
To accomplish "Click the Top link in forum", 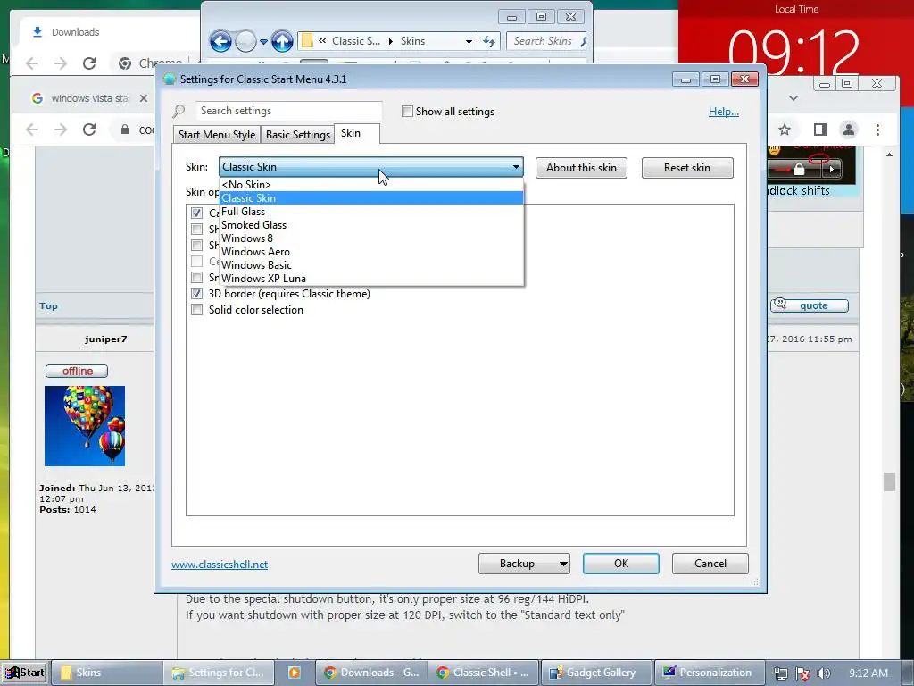I will pyautogui.click(x=48, y=305).
